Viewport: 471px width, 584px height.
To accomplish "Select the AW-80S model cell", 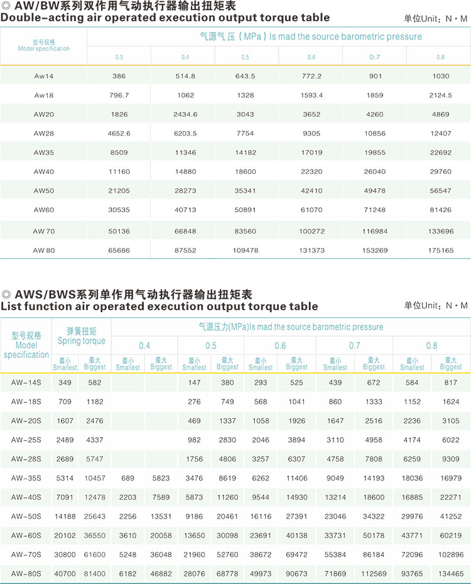I will (26, 573).
